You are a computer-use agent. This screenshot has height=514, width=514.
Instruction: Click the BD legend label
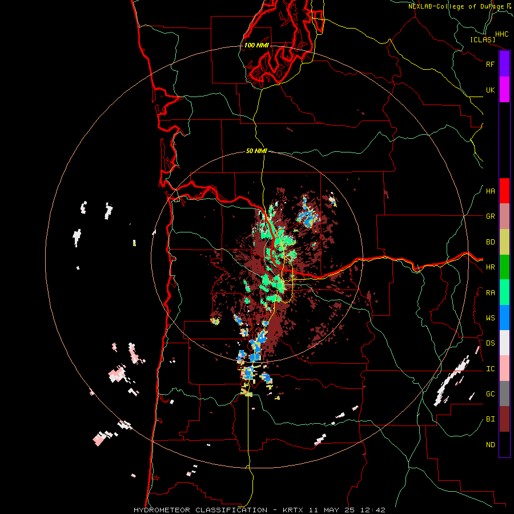pos(490,242)
